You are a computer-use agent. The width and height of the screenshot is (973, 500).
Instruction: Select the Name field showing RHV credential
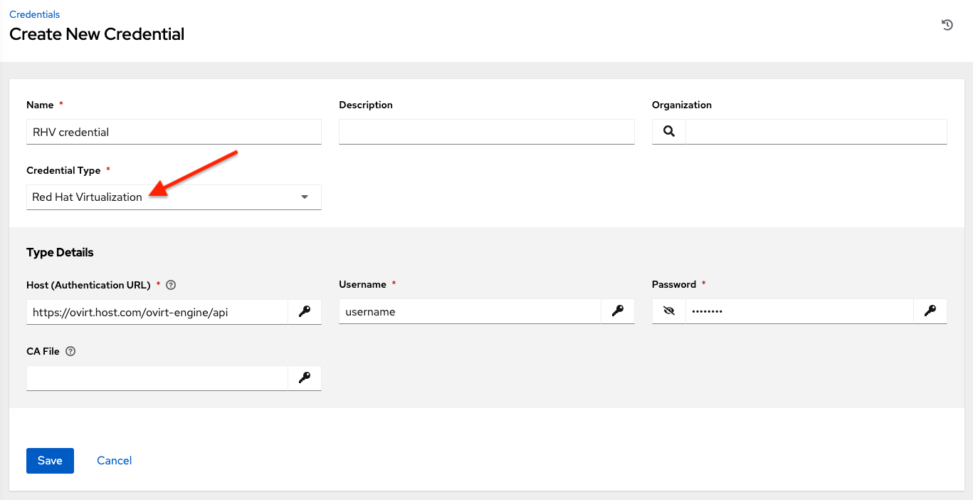pyautogui.click(x=174, y=131)
